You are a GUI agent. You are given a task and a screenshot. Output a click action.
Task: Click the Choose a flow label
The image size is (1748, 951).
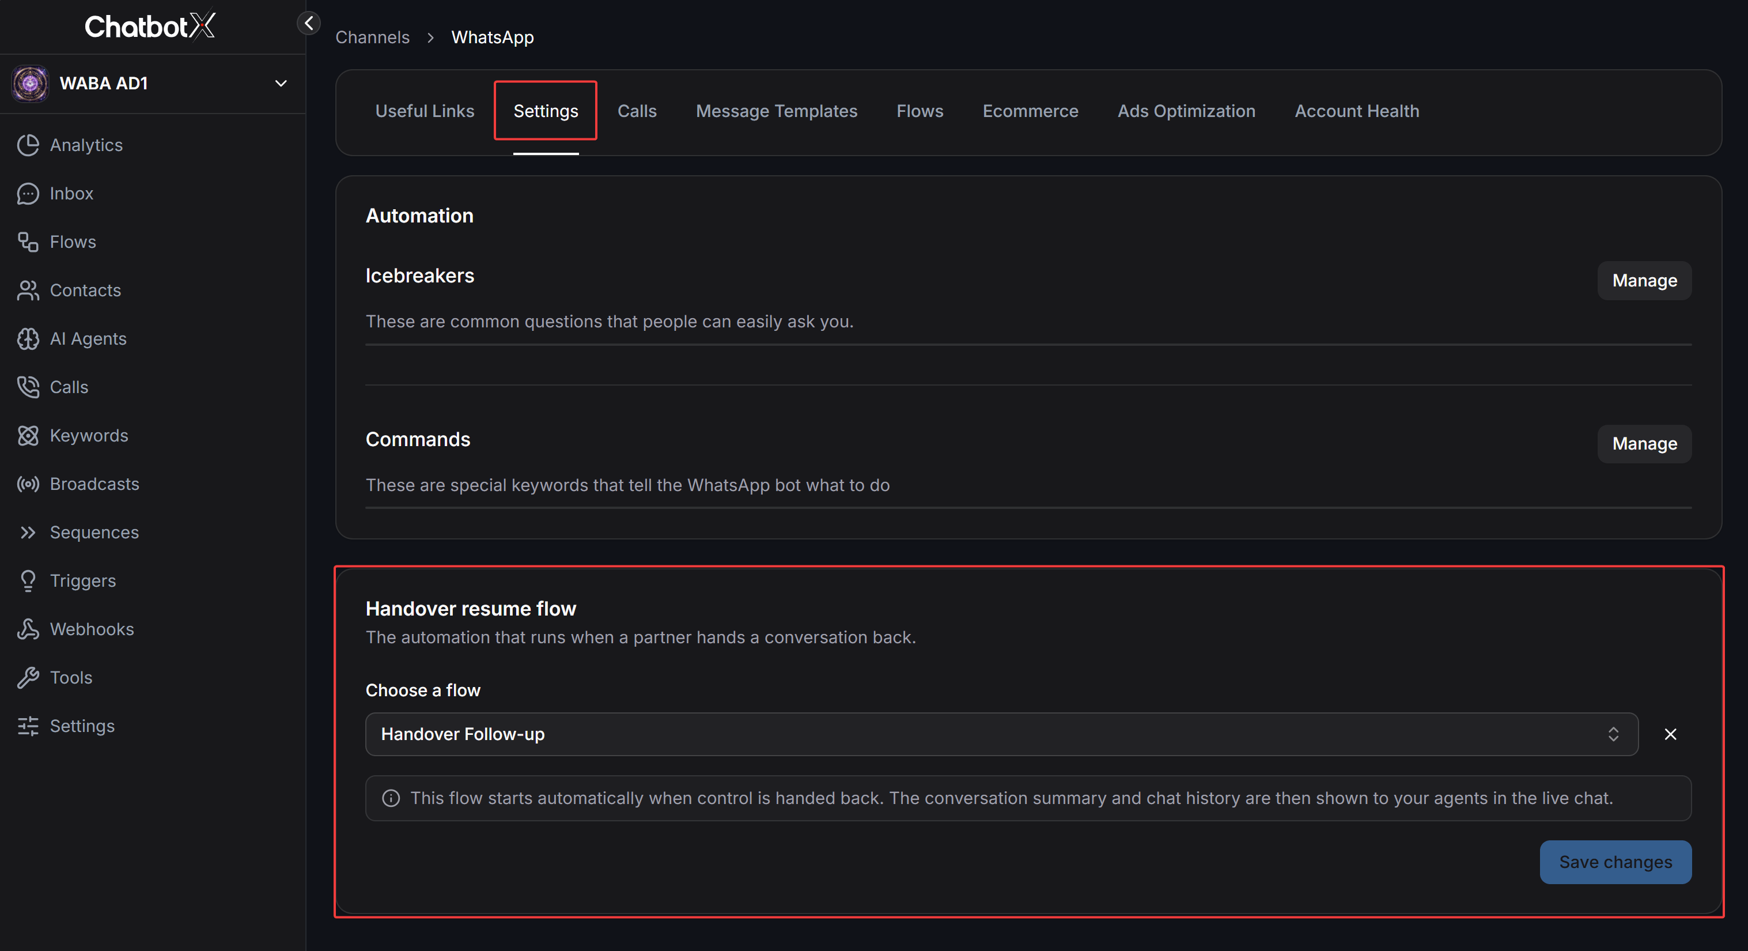tap(423, 690)
